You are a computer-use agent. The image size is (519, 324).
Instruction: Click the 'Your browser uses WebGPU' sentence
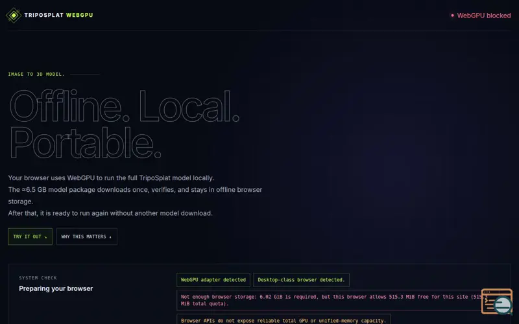point(111,178)
